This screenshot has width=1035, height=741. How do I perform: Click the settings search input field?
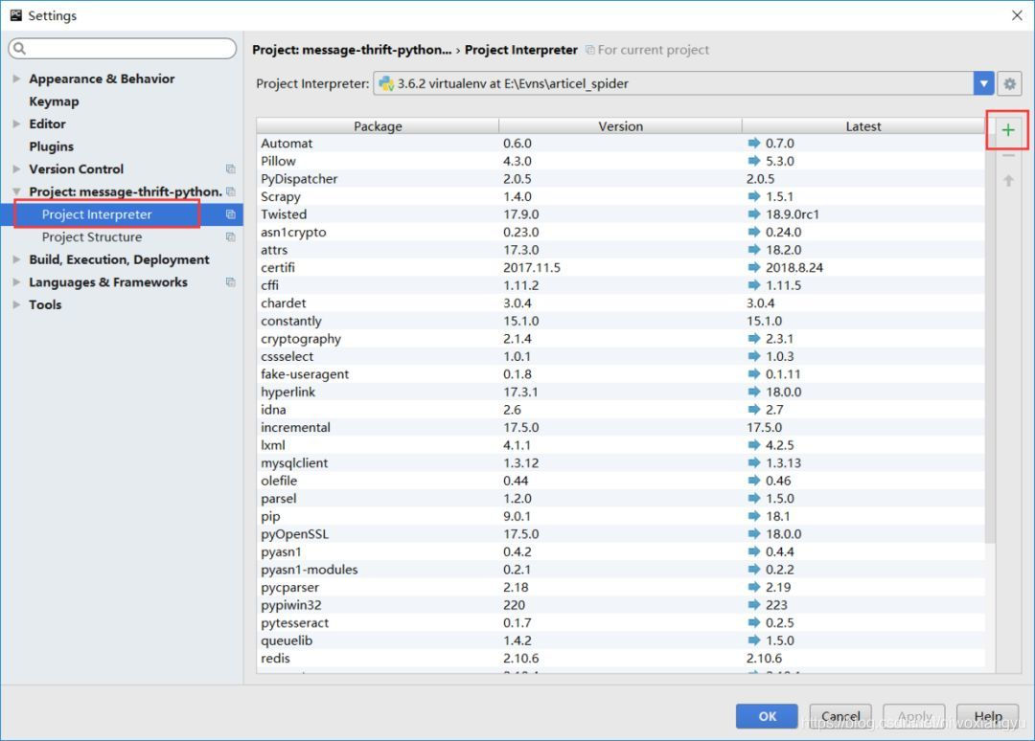tap(122, 48)
